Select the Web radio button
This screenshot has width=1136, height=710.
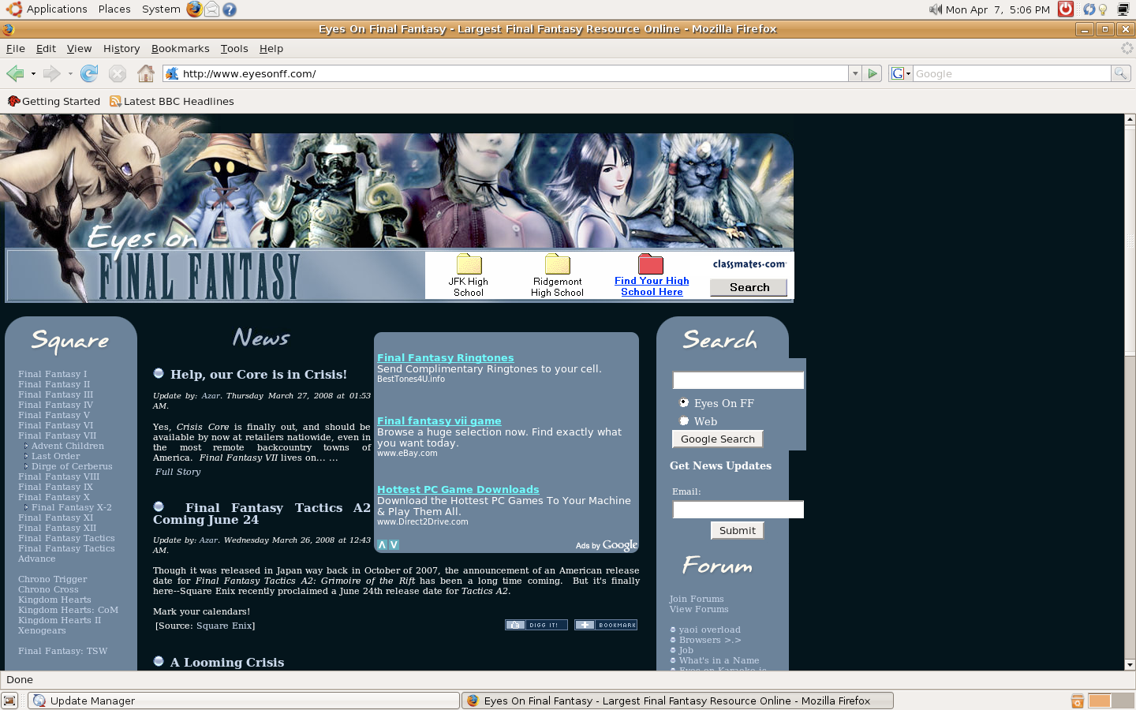(x=684, y=420)
